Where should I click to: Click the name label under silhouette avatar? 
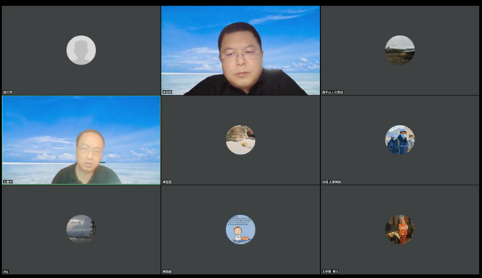[x=8, y=92]
